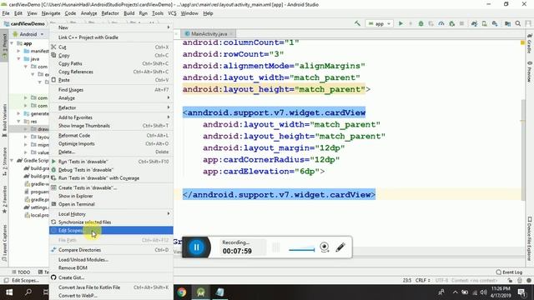The height and width of the screenshot is (300, 534).
Task: Collapse the res folder in project tree
Action: [19, 122]
